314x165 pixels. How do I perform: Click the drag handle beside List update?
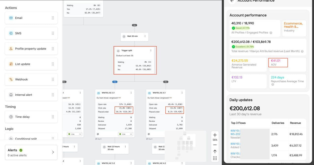(53, 64)
